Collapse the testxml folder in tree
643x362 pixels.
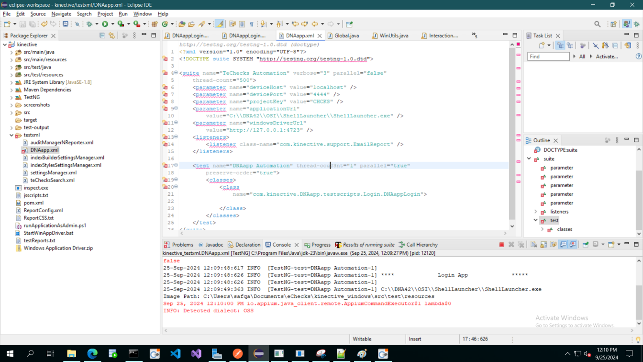(x=11, y=135)
